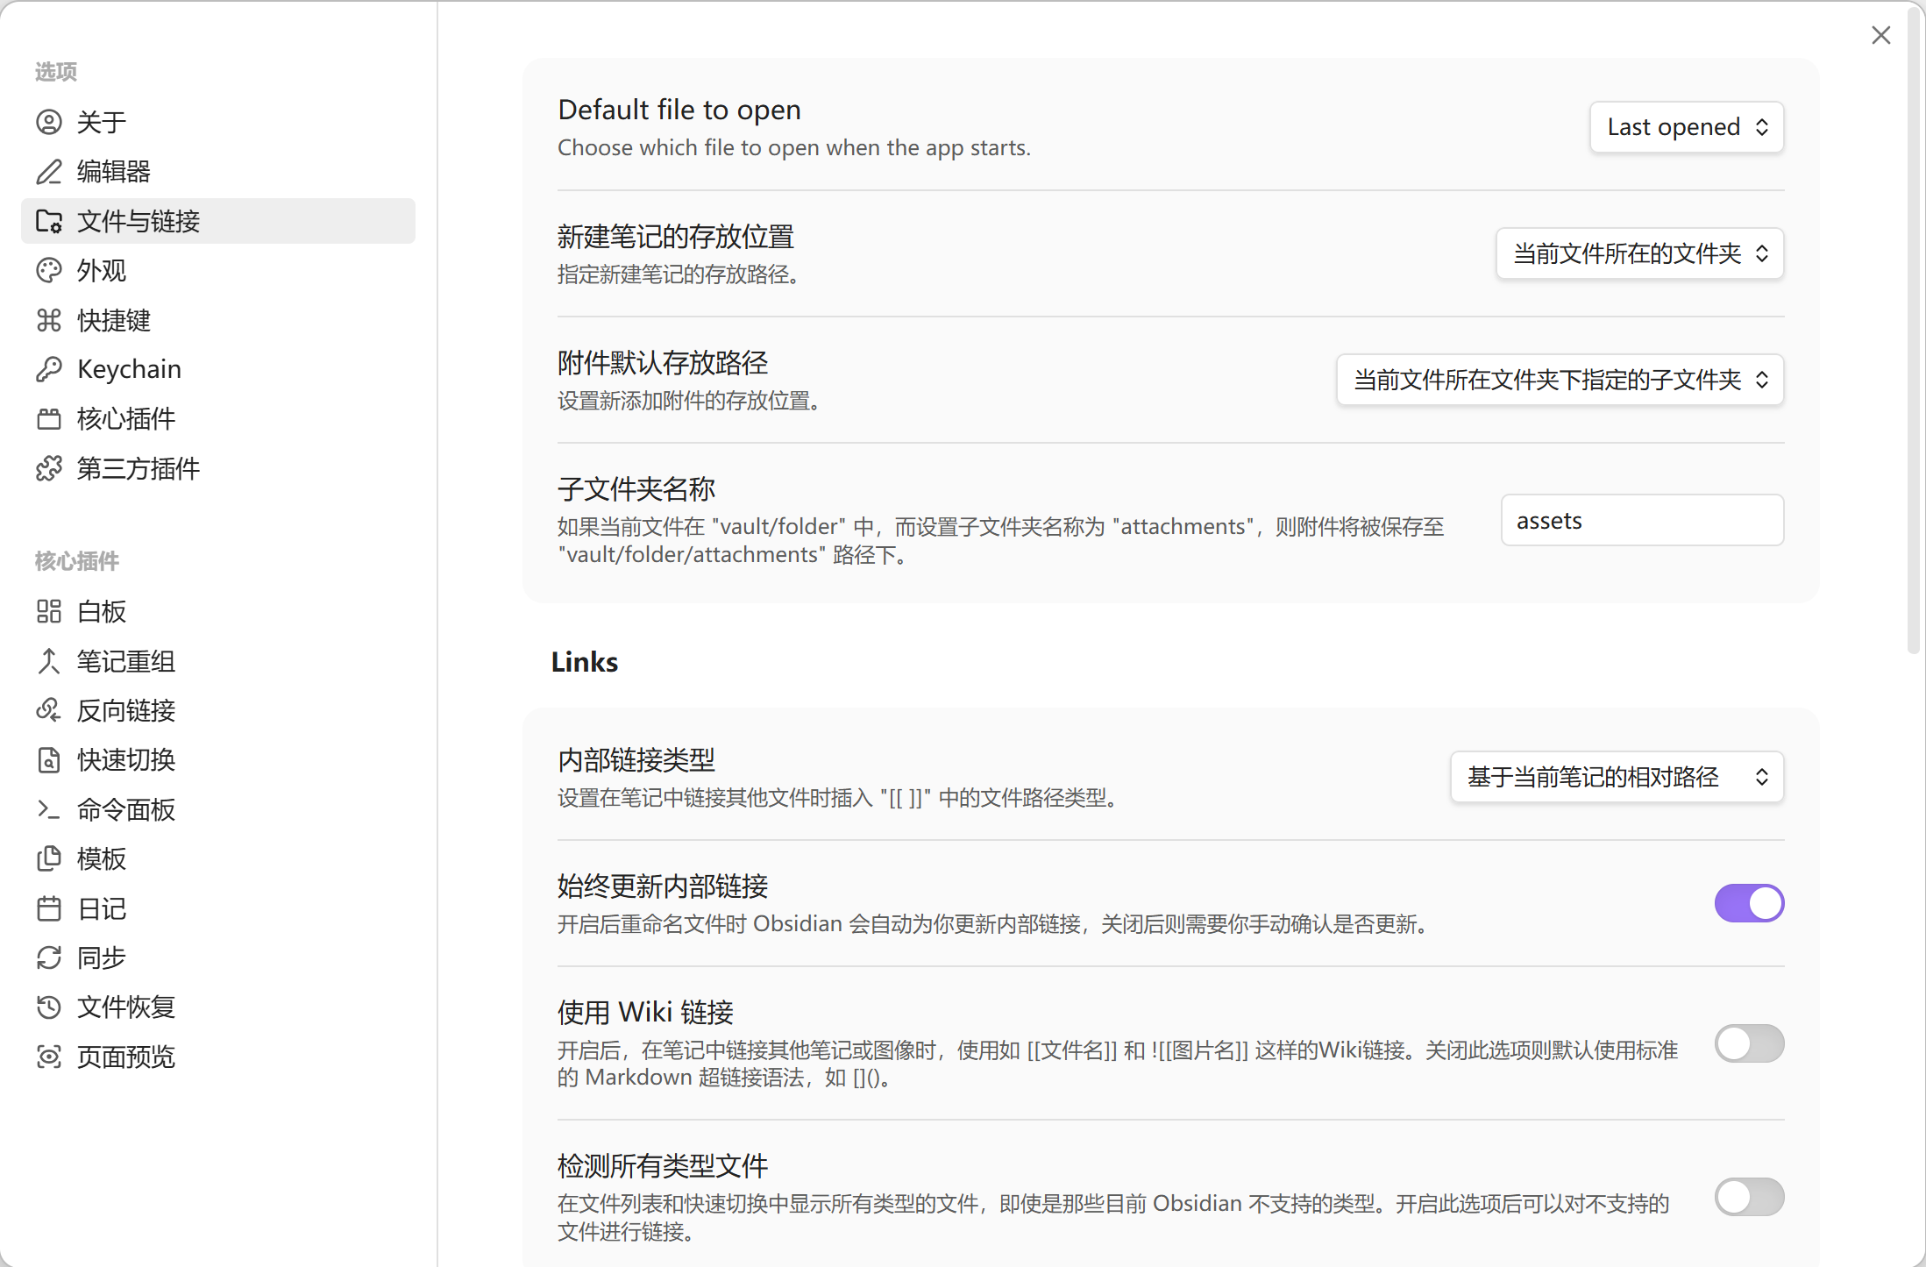Expand the 新建笔记的存放位置 dropdown
Viewport: 1926px width, 1267px height.
coord(1639,253)
